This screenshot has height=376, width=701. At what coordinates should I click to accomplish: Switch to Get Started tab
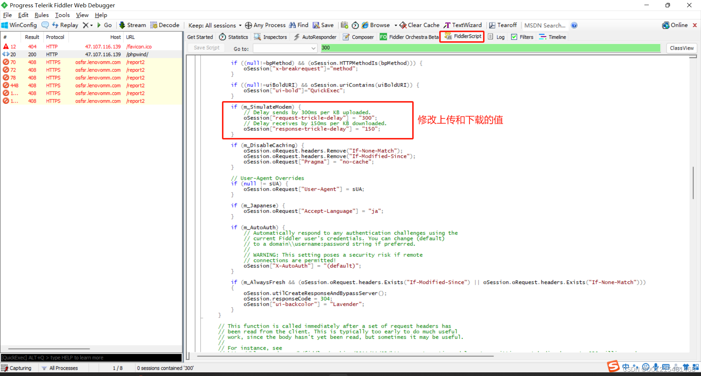tap(200, 37)
